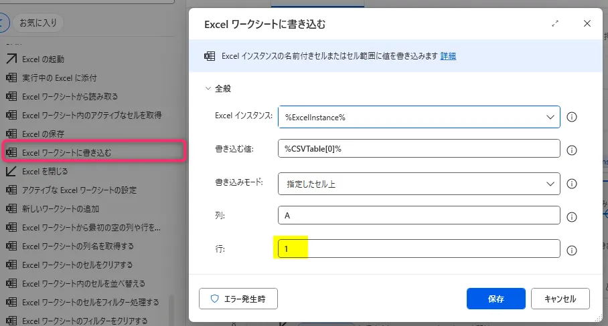
Task: Click the Excel を閉じる action icon
Action: (x=11, y=171)
